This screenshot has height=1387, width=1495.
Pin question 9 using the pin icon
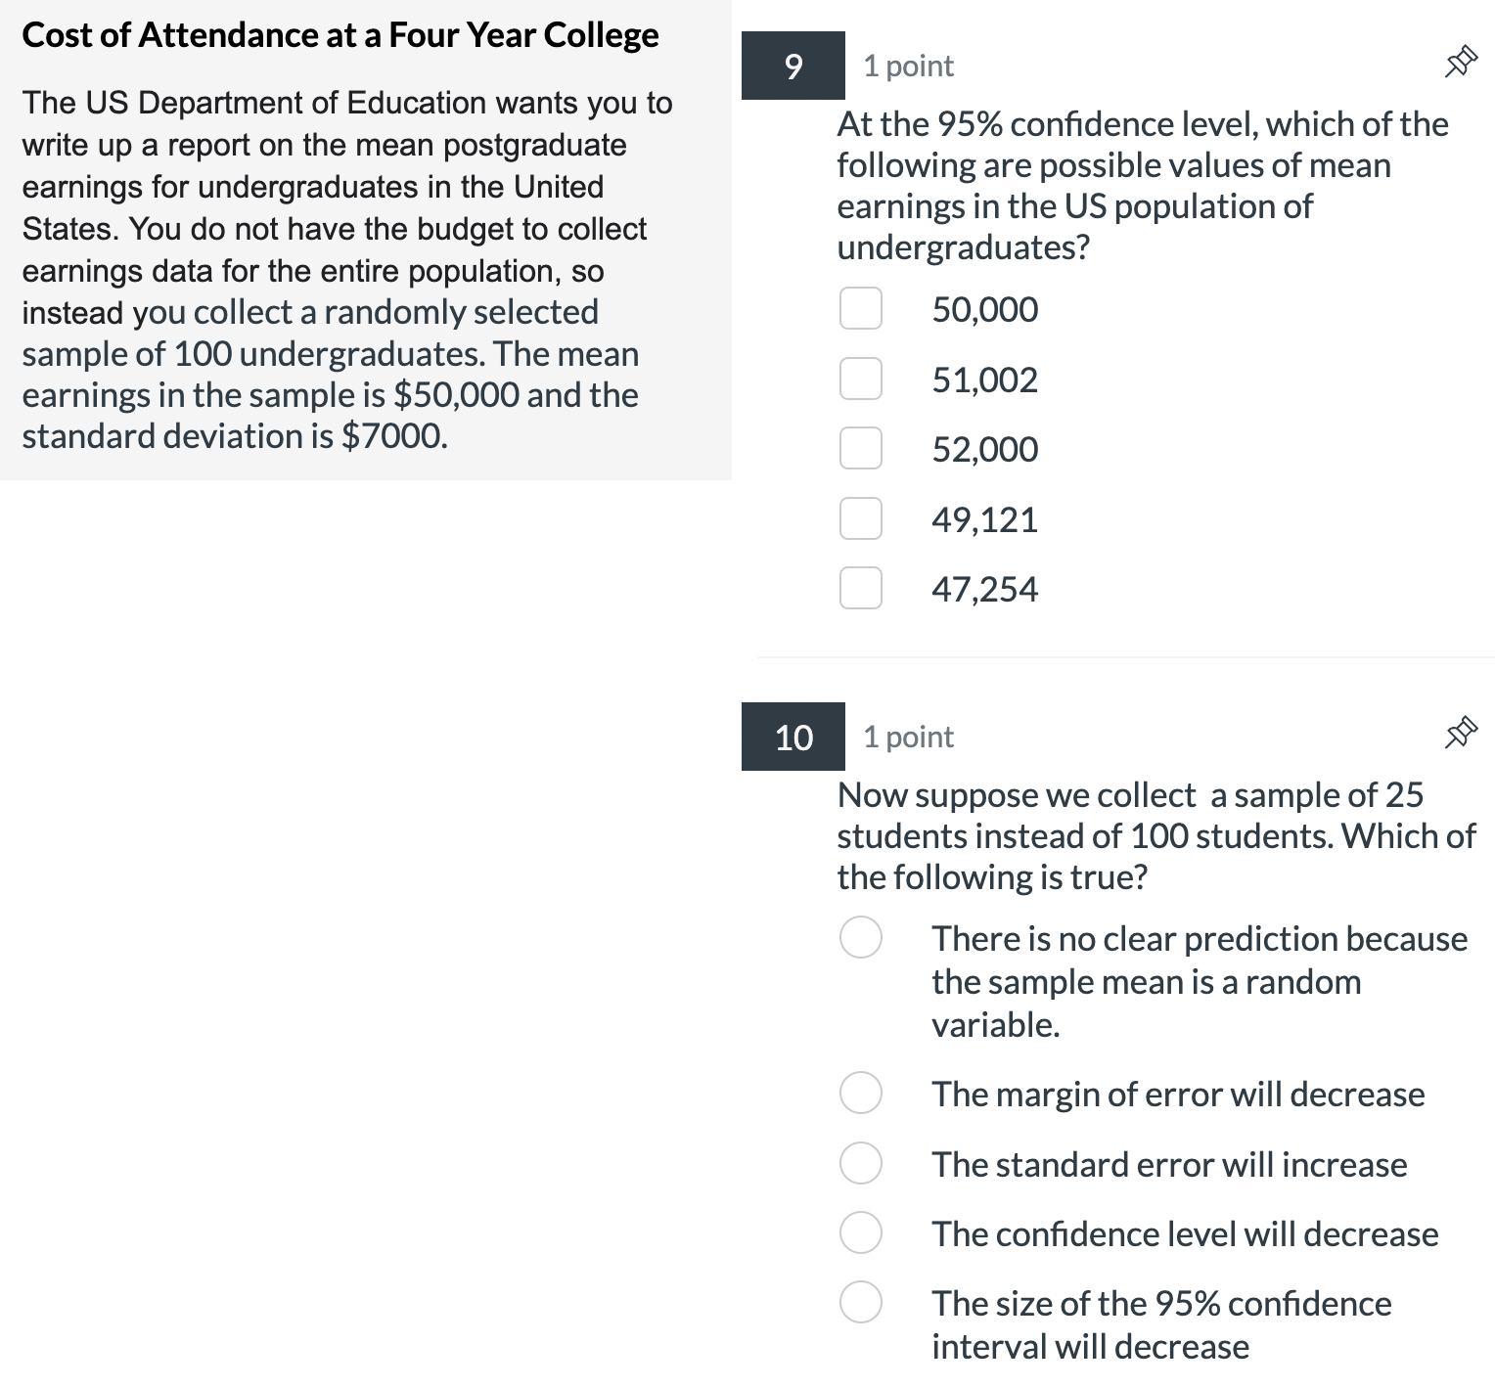coord(1461,61)
